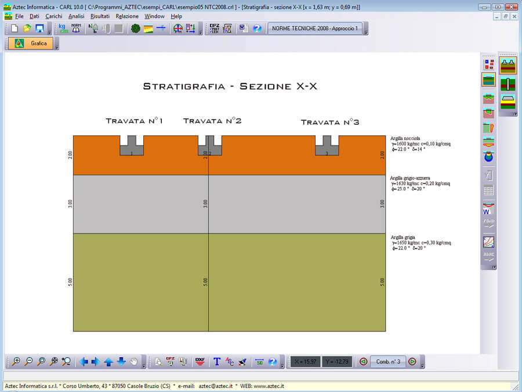Go to next combination with green arrow
Image resolution: width=522 pixels, height=392 pixels.
[412, 361]
